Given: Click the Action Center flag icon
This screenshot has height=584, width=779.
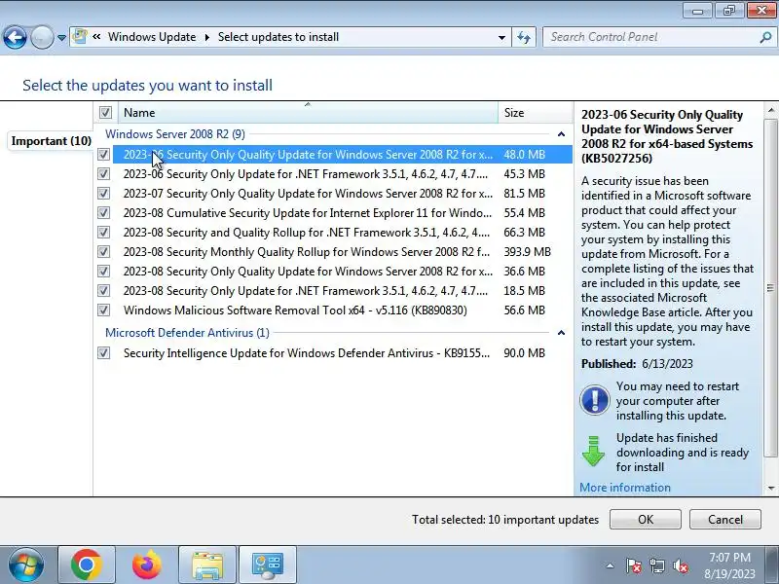Looking at the screenshot, I should [633, 566].
